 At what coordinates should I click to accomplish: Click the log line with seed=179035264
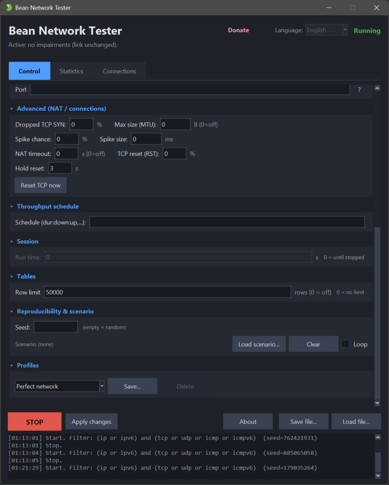[x=163, y=467]
